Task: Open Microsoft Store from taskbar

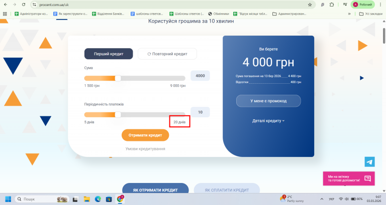Action: [109, 199]
